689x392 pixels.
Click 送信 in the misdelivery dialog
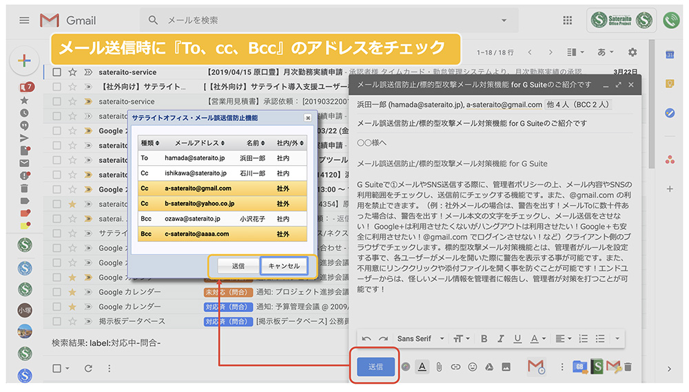pyautogui.click(x=238, y=265)
